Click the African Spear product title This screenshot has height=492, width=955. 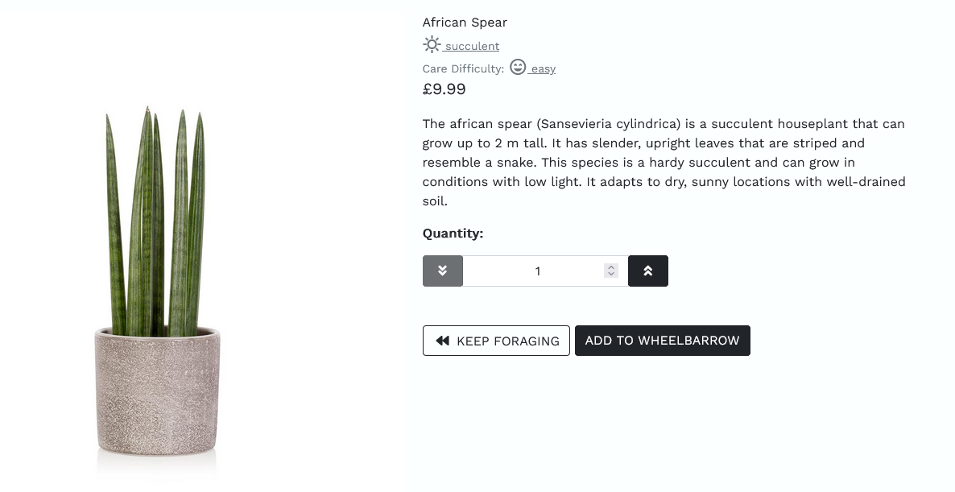465,23
